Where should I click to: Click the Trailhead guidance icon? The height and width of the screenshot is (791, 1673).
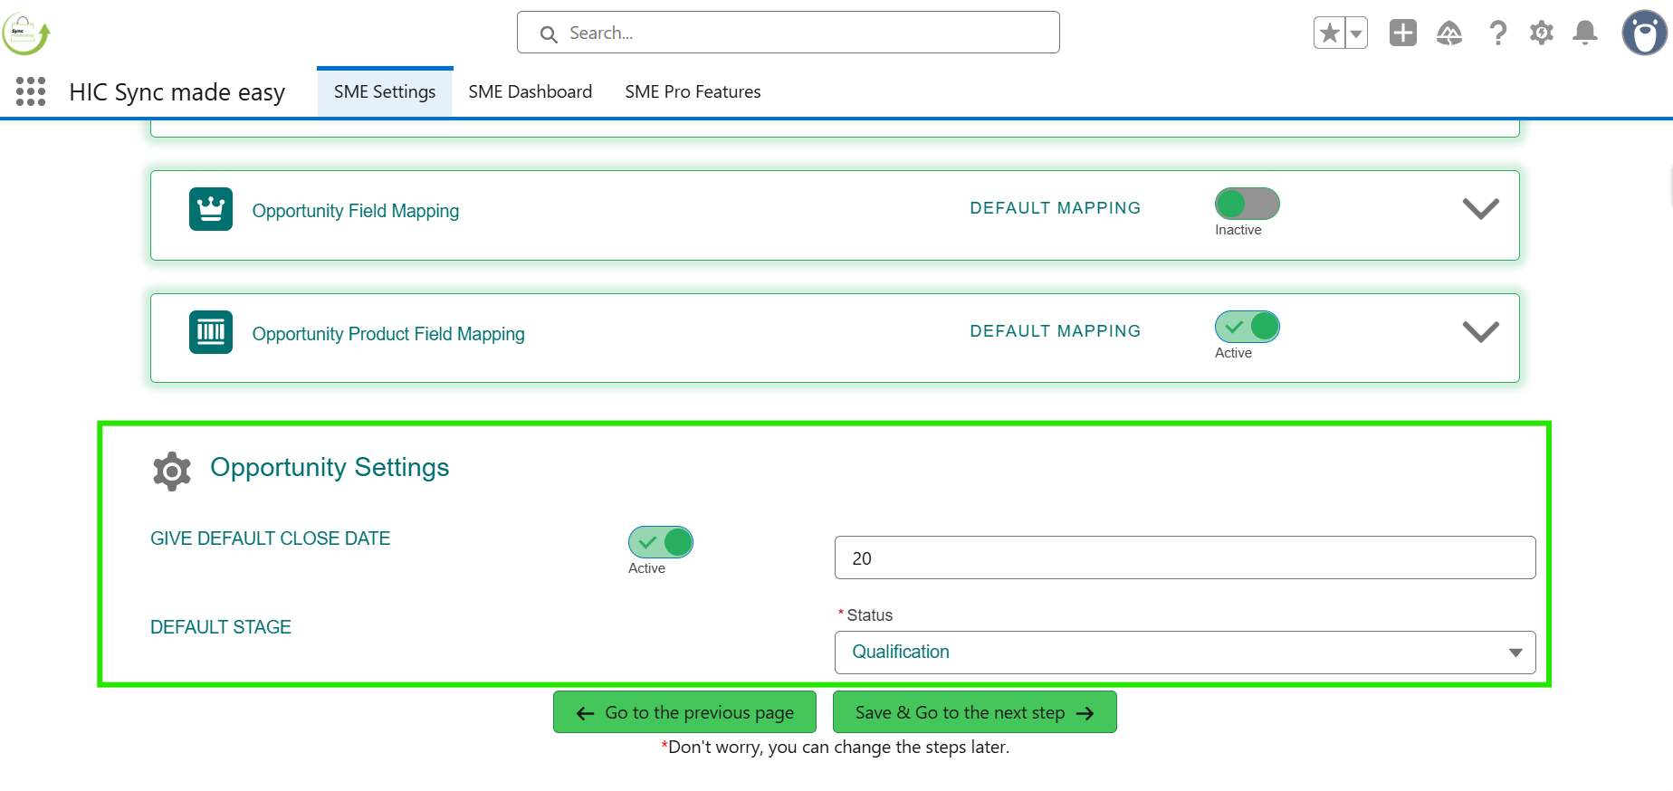(1448, 33)
